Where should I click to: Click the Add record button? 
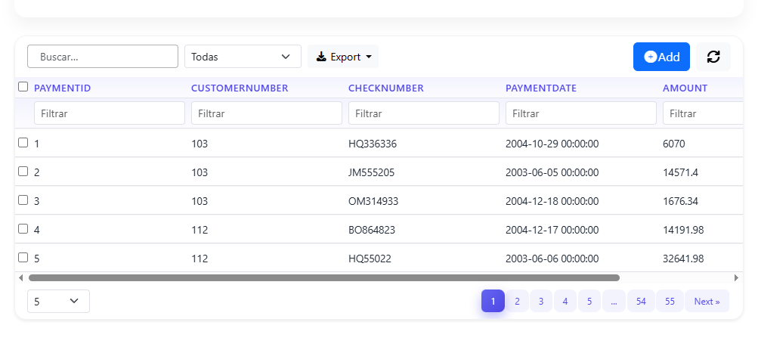(x=661, y=57)
